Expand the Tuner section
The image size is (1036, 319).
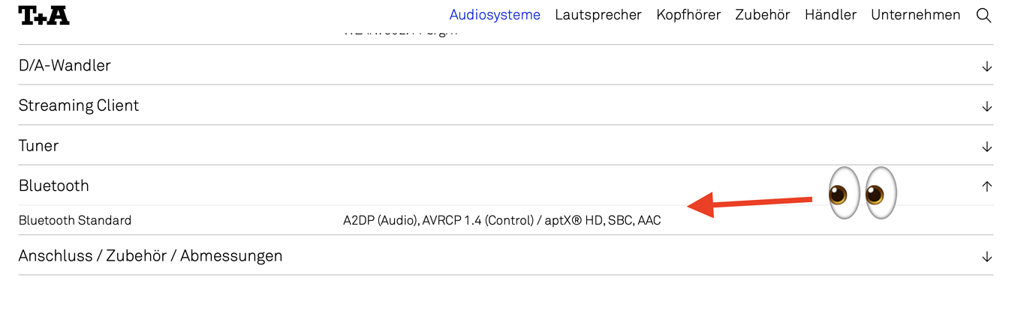click(x=38, y=146)
